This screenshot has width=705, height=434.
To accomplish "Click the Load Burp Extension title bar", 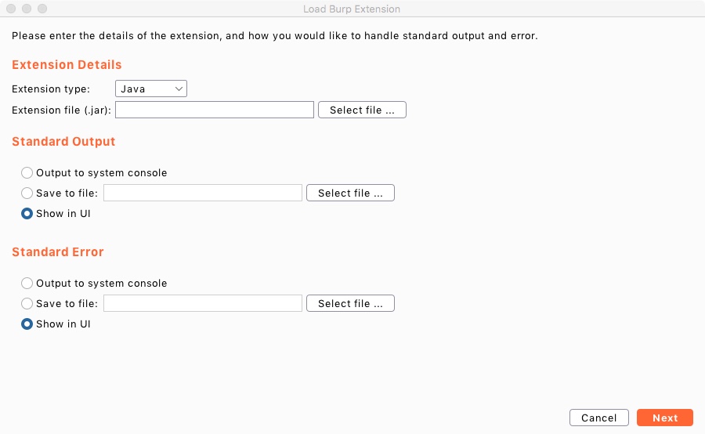I will click(x=352, y=9).
